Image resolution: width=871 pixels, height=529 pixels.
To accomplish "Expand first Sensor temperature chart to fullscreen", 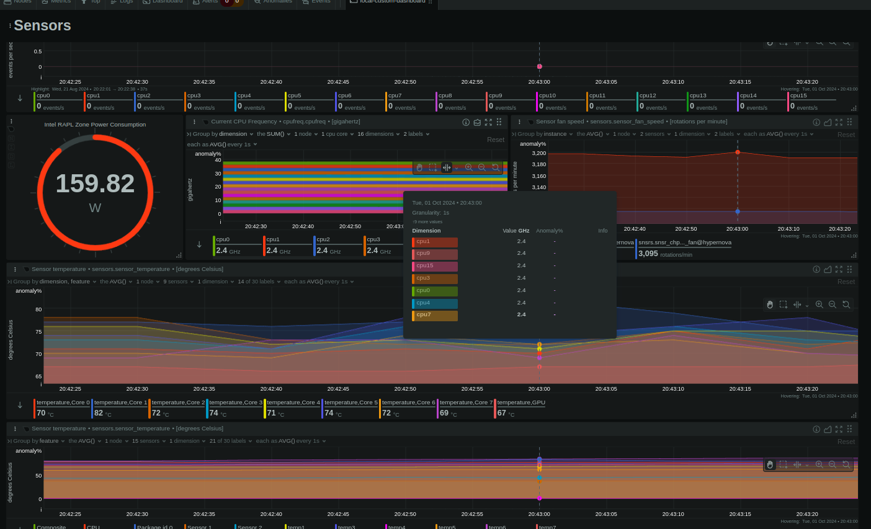I will (x=839, y=269).
